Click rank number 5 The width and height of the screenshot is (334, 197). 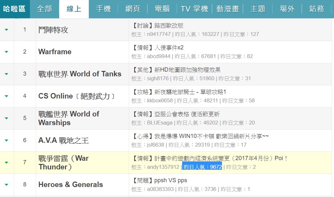pos(25,118)
